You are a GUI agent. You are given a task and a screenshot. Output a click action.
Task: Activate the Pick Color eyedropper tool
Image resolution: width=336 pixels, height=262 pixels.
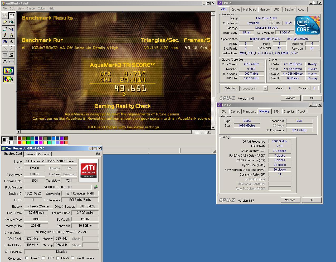click(x=5, y=29)
